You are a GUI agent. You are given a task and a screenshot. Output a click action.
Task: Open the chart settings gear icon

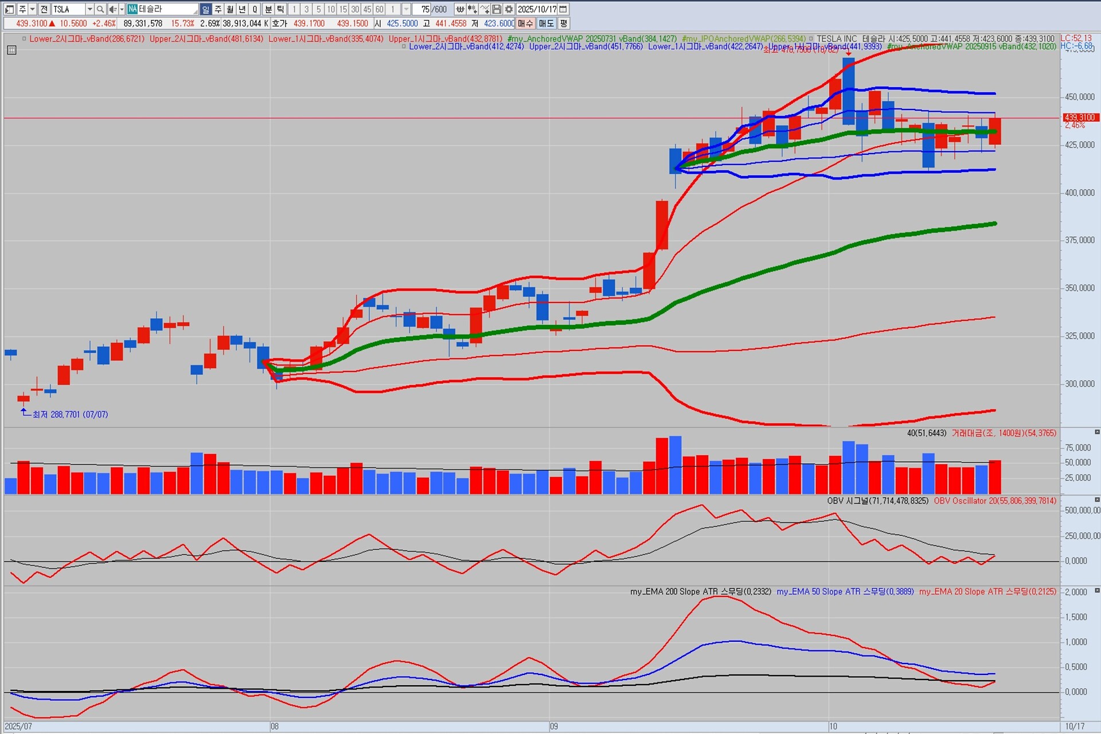[x=509, y=9]
